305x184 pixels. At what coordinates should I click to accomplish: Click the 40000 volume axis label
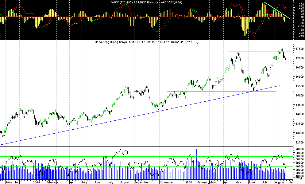(299, 166)
